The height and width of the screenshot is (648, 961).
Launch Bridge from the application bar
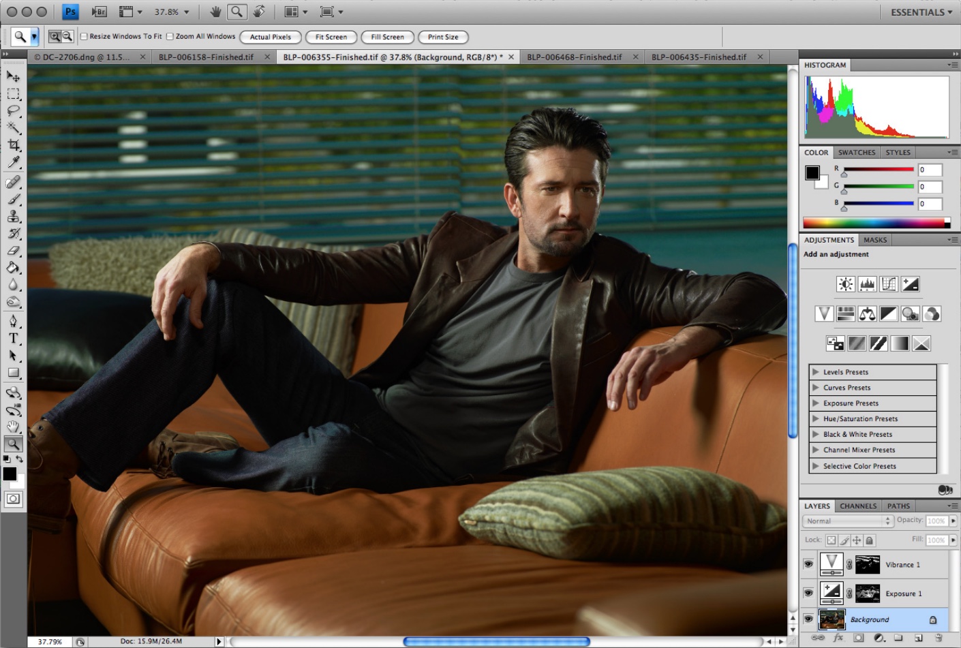click(x=99, y=12)
